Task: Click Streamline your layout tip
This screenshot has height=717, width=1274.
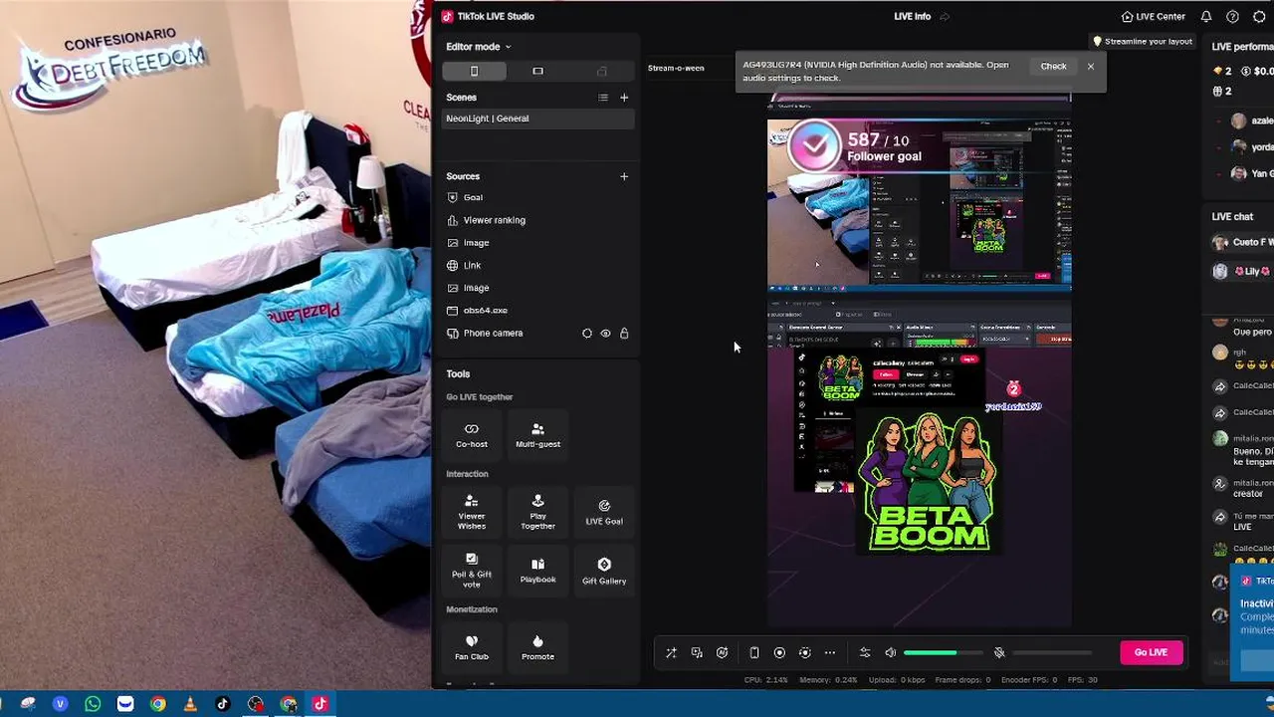Action: [x=1143, y=42]
